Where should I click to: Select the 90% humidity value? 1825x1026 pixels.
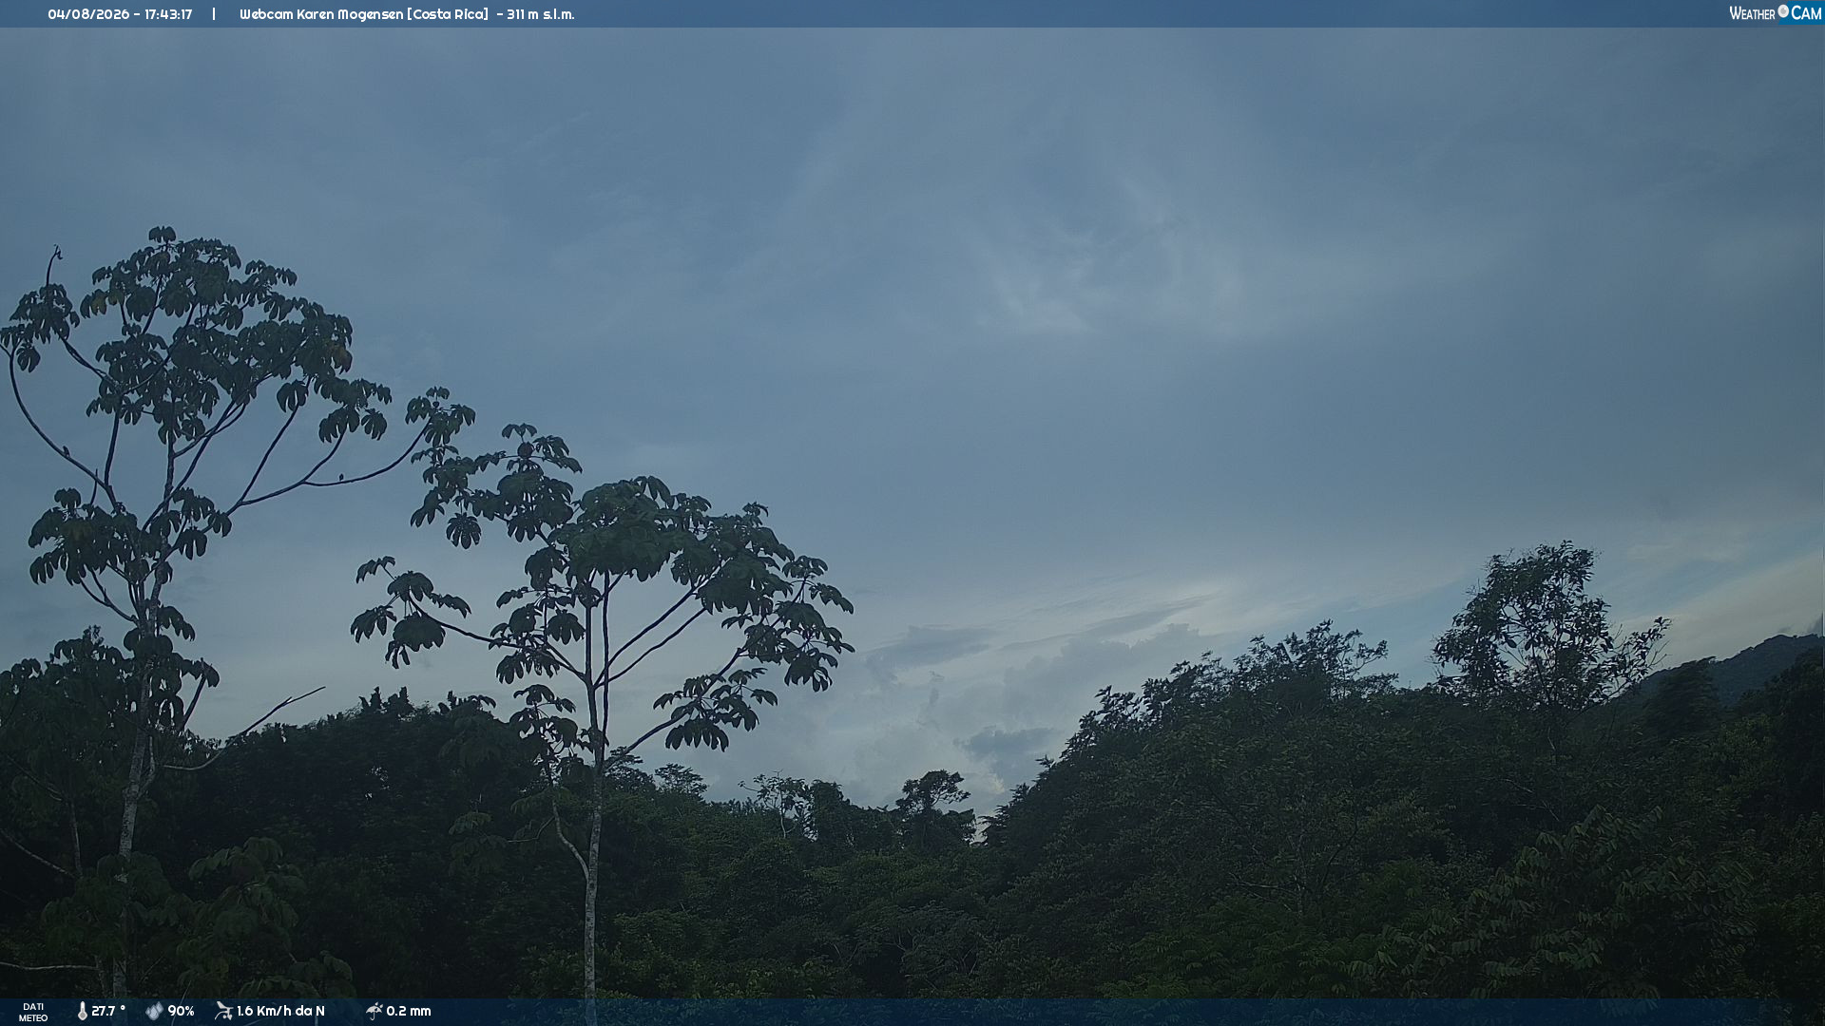[x=181, y=1011]
